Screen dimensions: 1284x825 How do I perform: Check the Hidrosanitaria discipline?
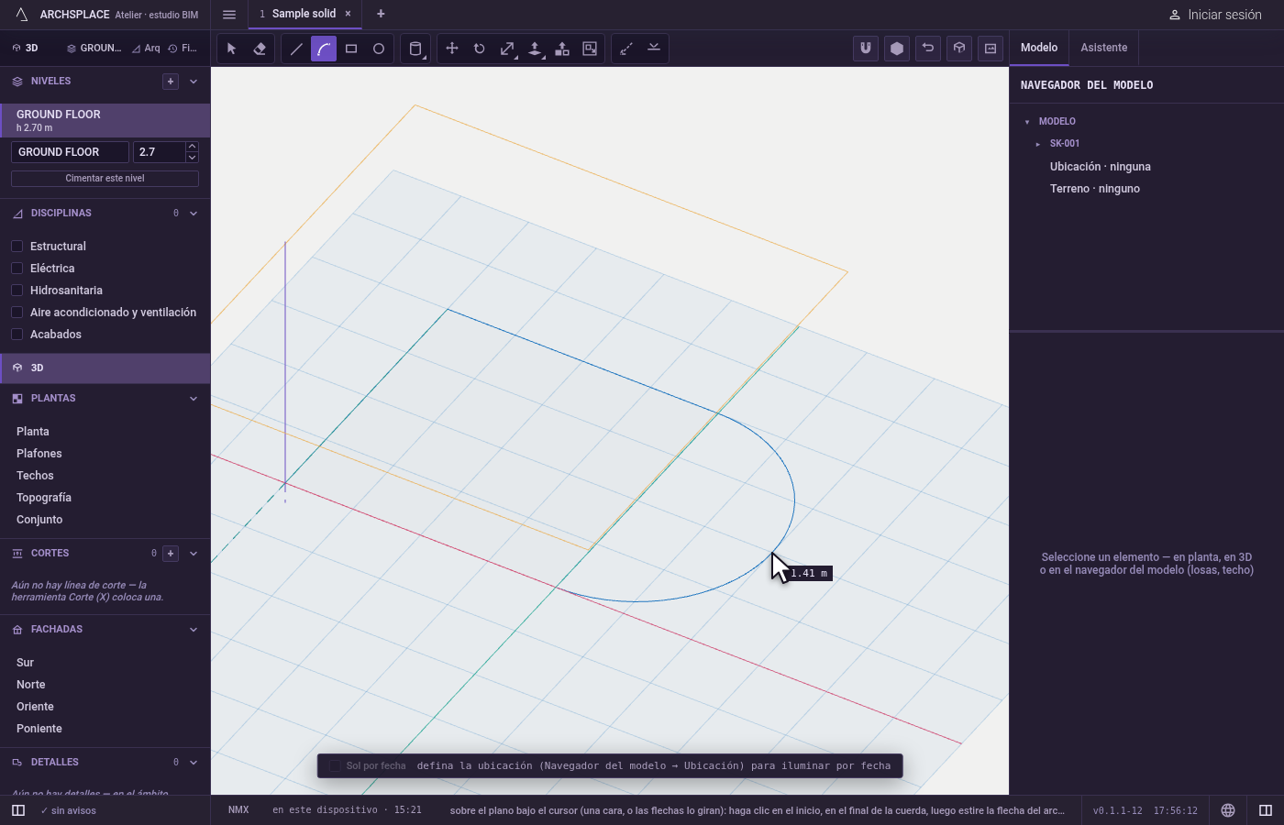tap(17, 291)
